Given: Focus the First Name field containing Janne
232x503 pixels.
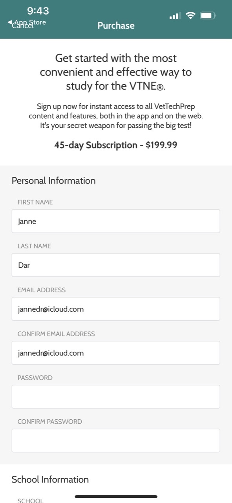Looking at the screenshot, I should coord(116,221).
